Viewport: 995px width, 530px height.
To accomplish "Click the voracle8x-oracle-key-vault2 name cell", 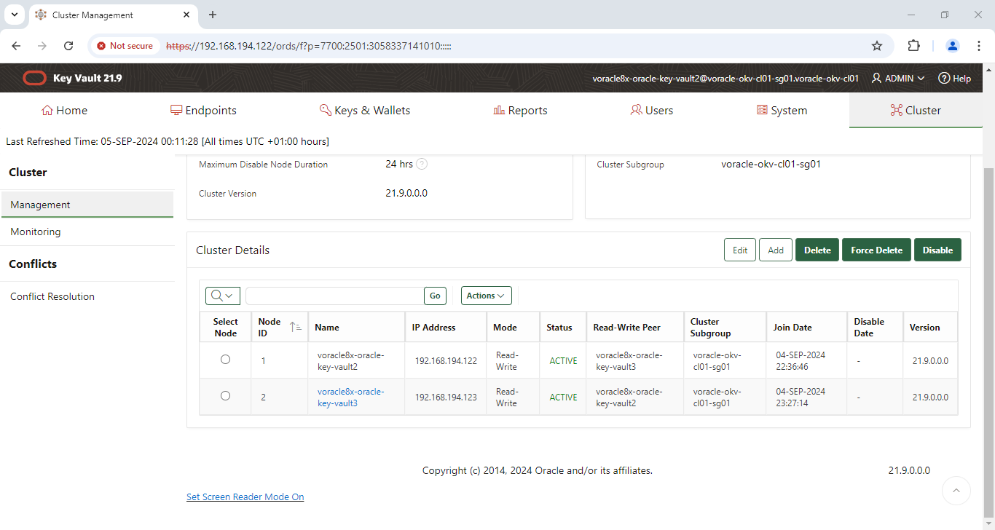I will coord(350,360).
